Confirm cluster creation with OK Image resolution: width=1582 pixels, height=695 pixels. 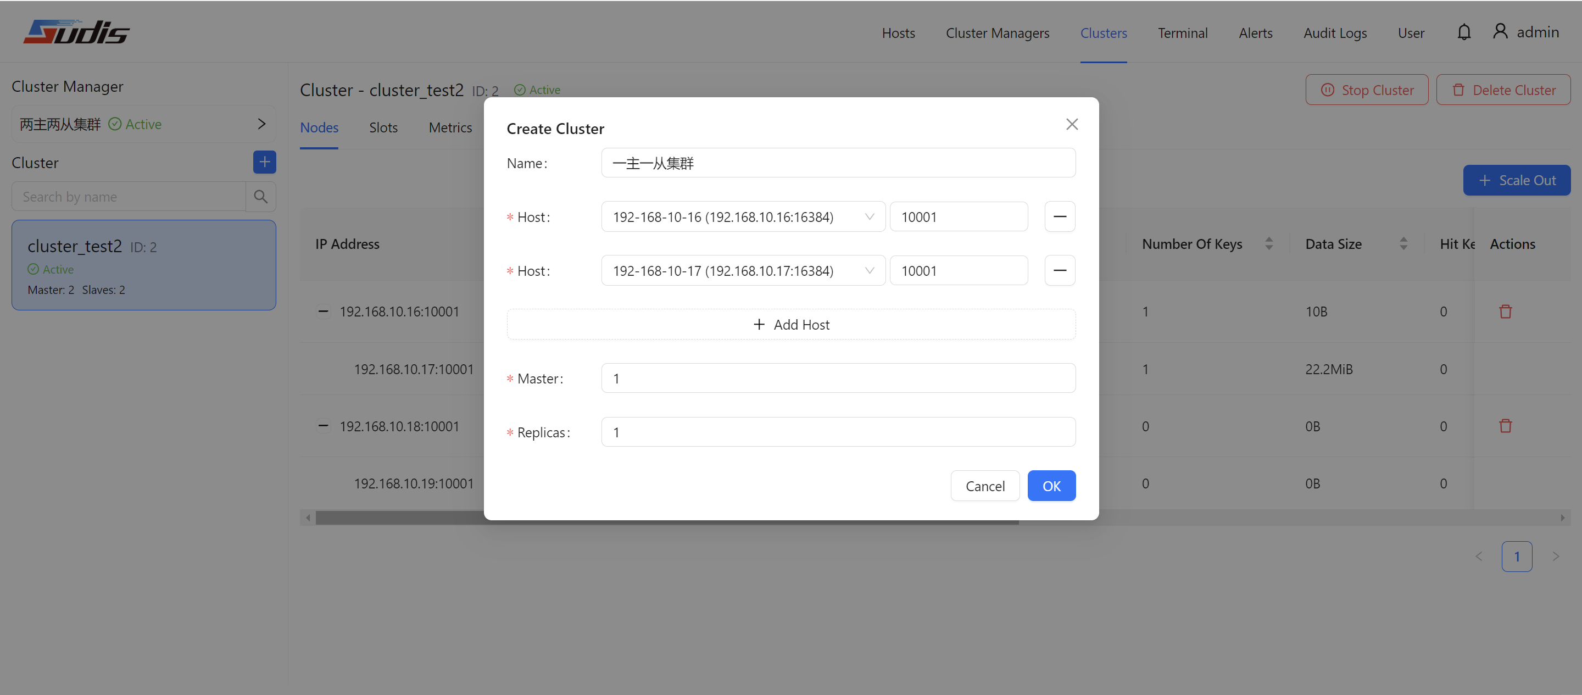(x=1051, y=486)
